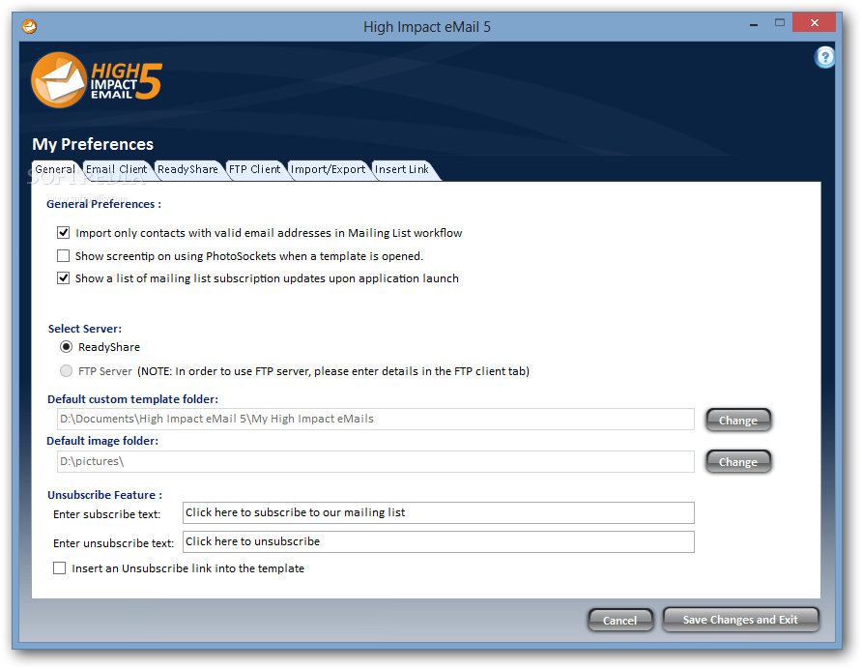Screen dimensions: 862x669
Task: Click the 'General Preferences :' heading
Action: tap(104, 204)
